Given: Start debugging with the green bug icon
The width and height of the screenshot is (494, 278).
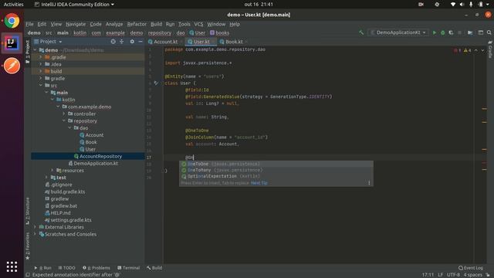Looking at the screenshot, I should click(x=442, y=32).
